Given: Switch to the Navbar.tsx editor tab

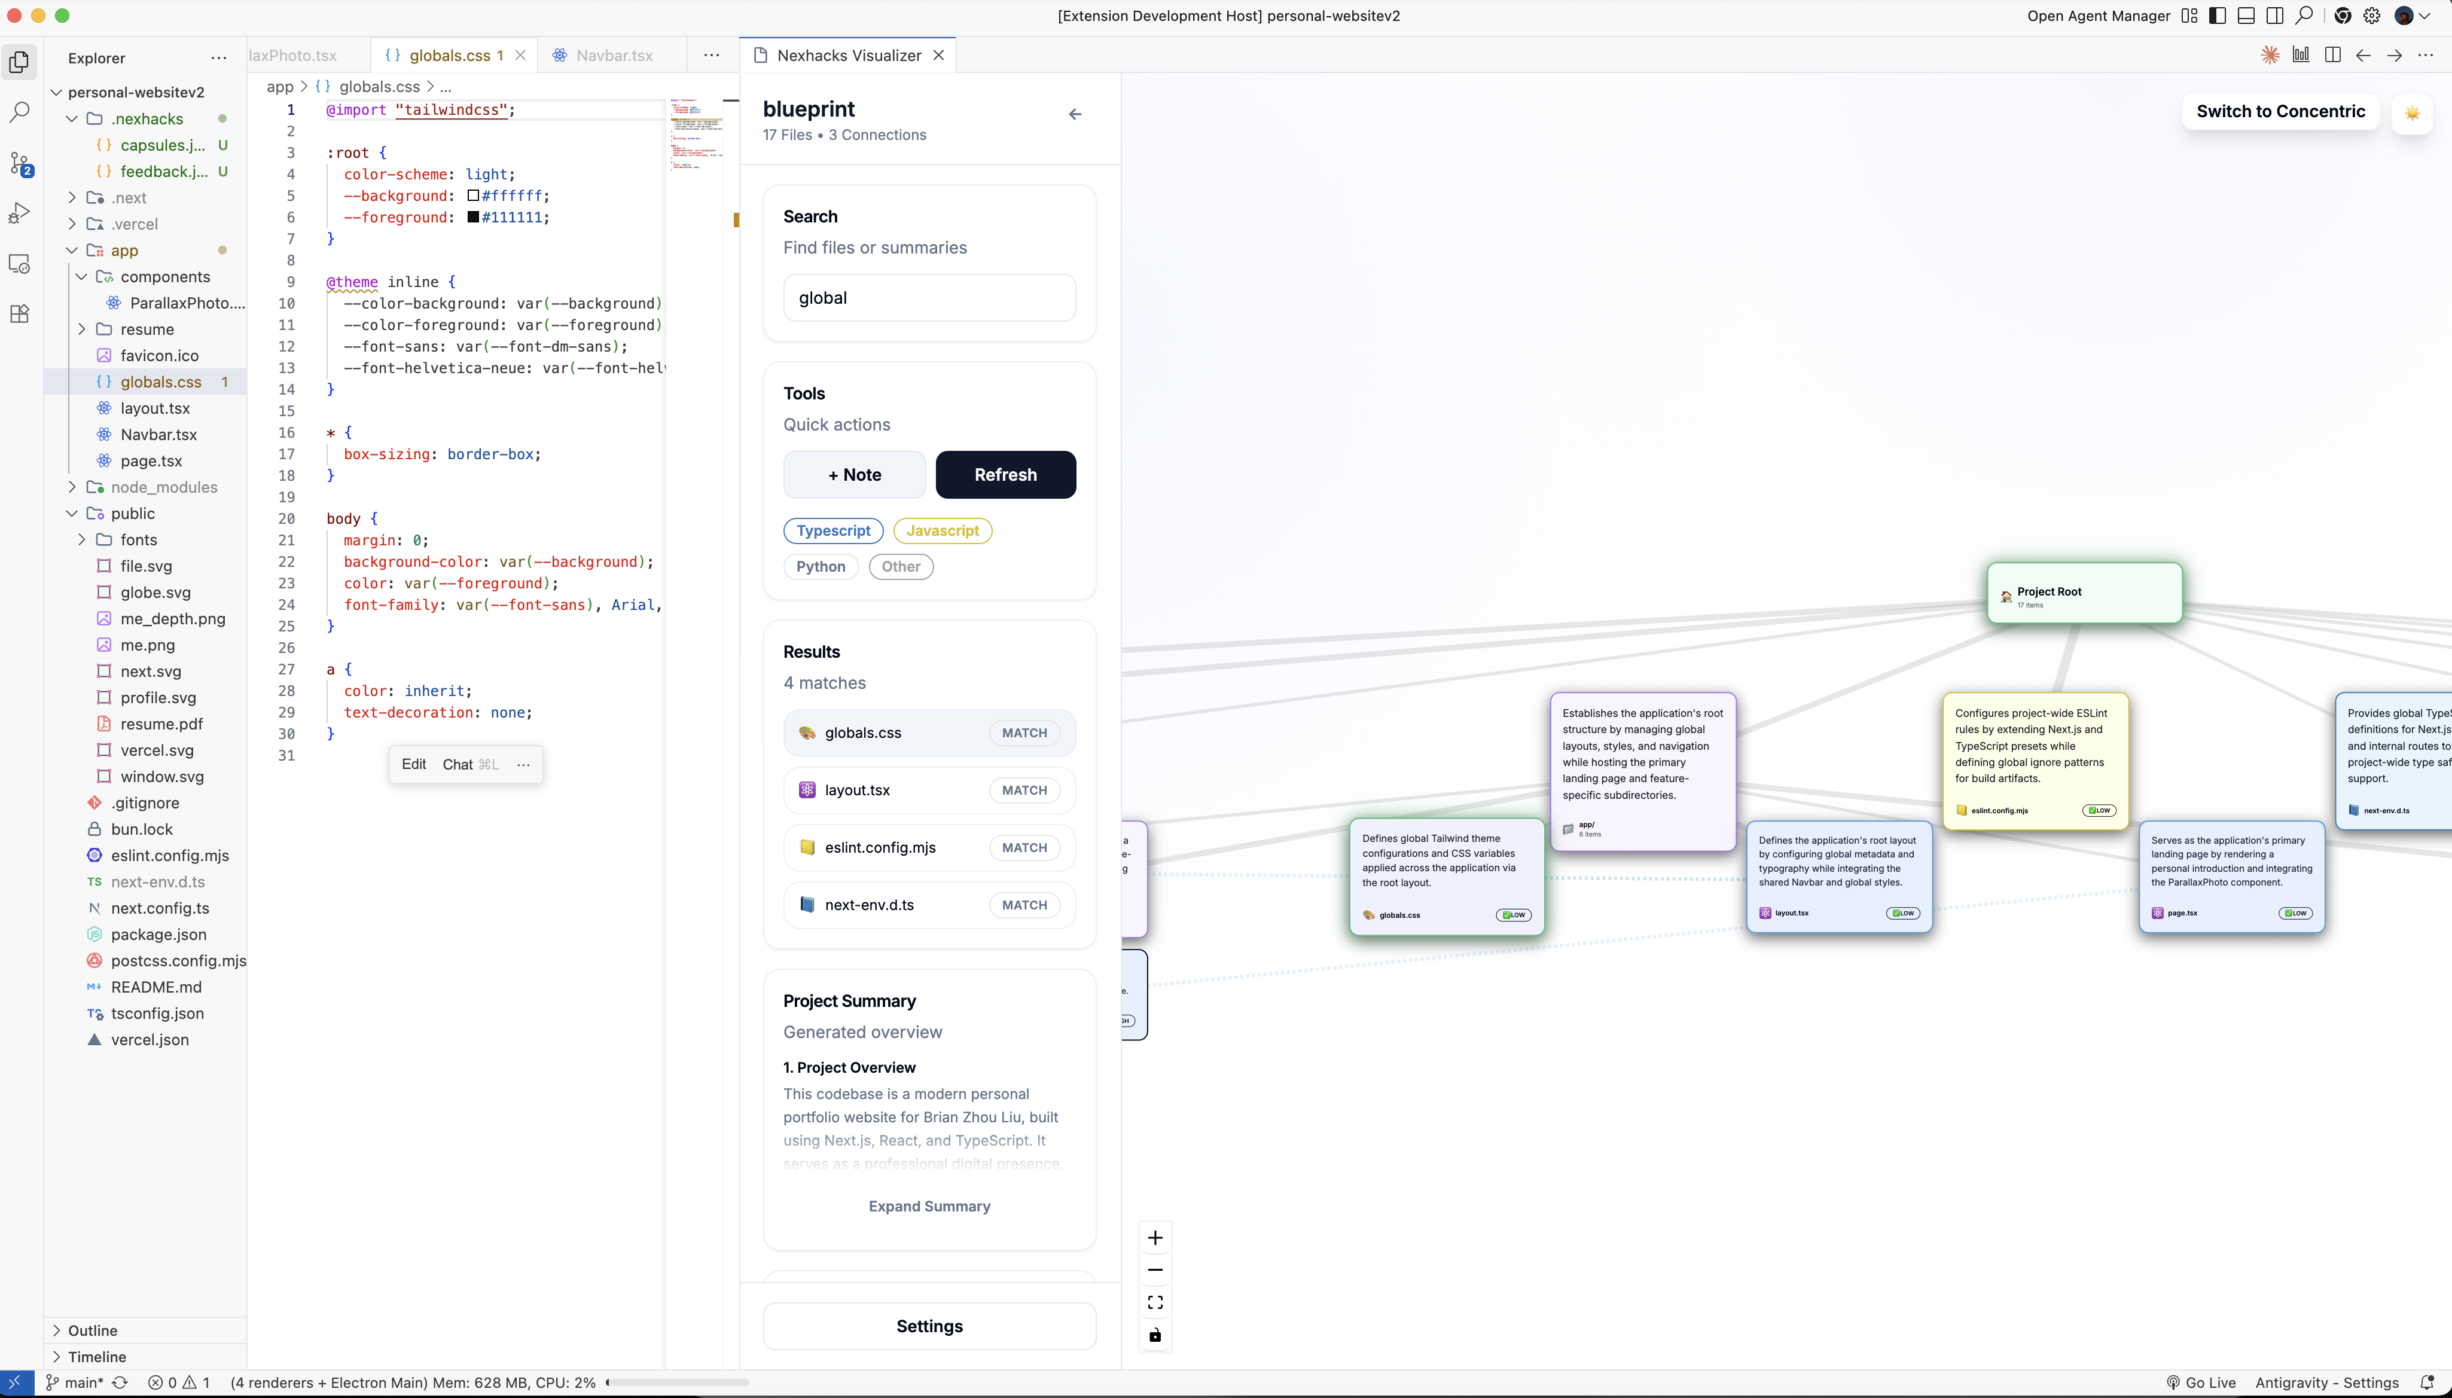Looking at the screenshot, I should (614, 56).
